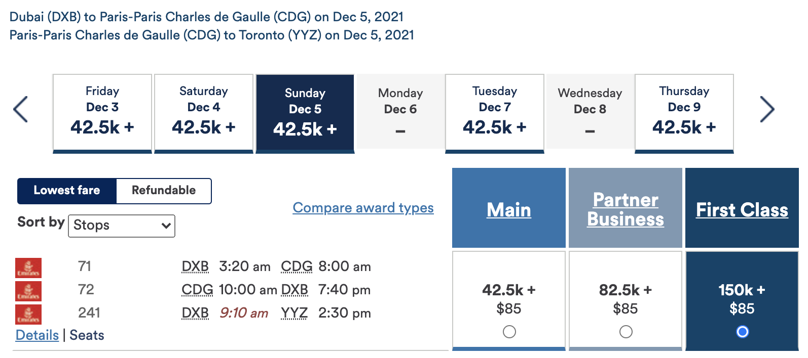Click Emirates logo for flight 241
The height and width of the screenshot is (358, 808).
tap(28, 314)
